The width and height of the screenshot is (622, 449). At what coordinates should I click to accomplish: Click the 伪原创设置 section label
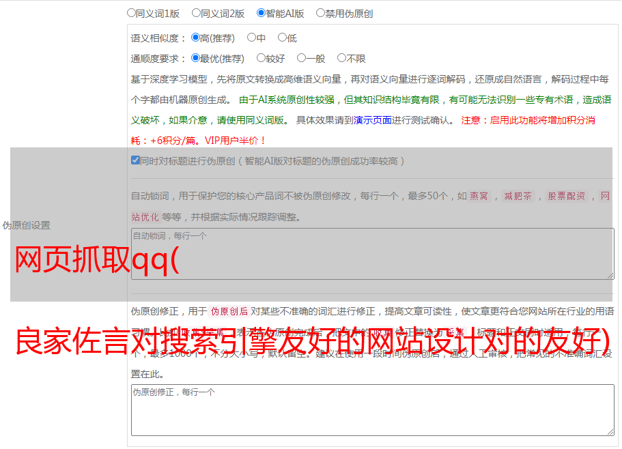27,225
